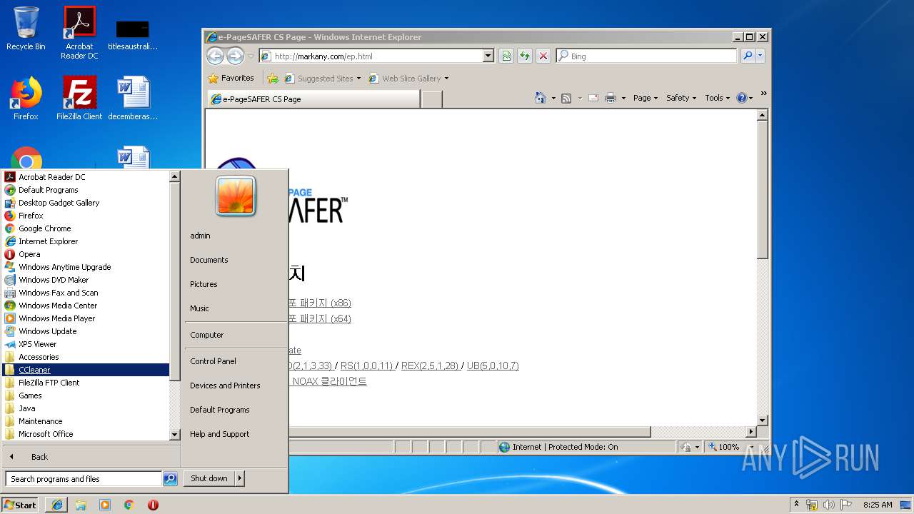Open the UB(5,0,10,7) link
This screenshot has height=514, width=914.
493,366
